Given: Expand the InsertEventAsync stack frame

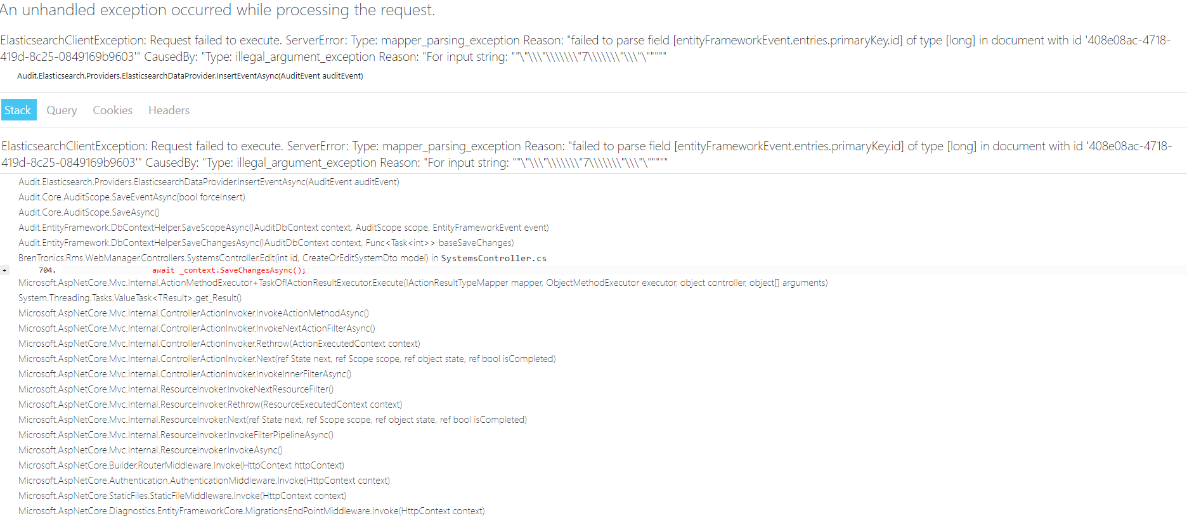Looking at the screenshot, I should (x=209, y=182).
